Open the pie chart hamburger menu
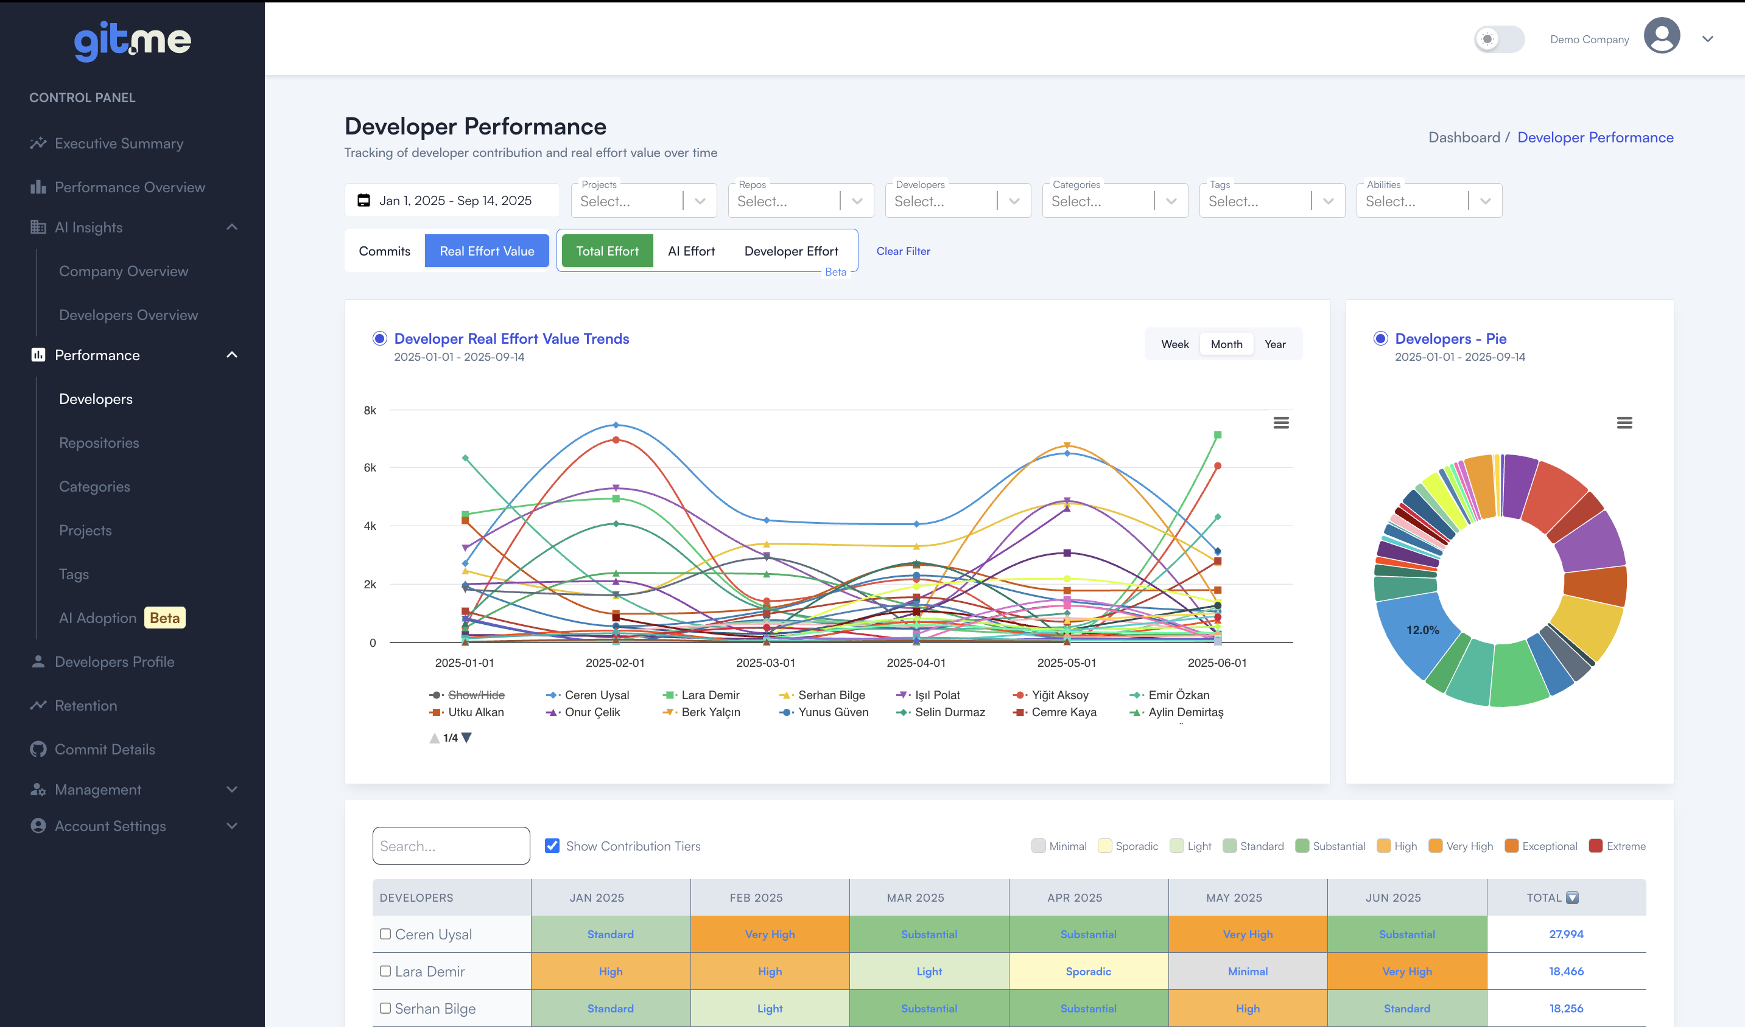 pos(1626,422)
